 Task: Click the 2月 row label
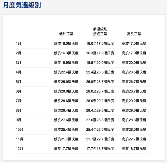[18, 53]
